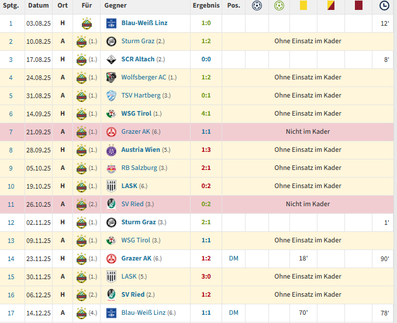Click the yellow card header icon
Viewport: 397px width, 323px height.
[303, 6]
